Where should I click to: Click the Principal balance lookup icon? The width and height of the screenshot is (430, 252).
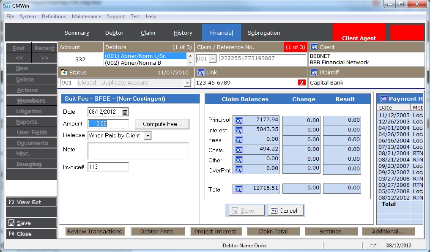tap(239, 121)
